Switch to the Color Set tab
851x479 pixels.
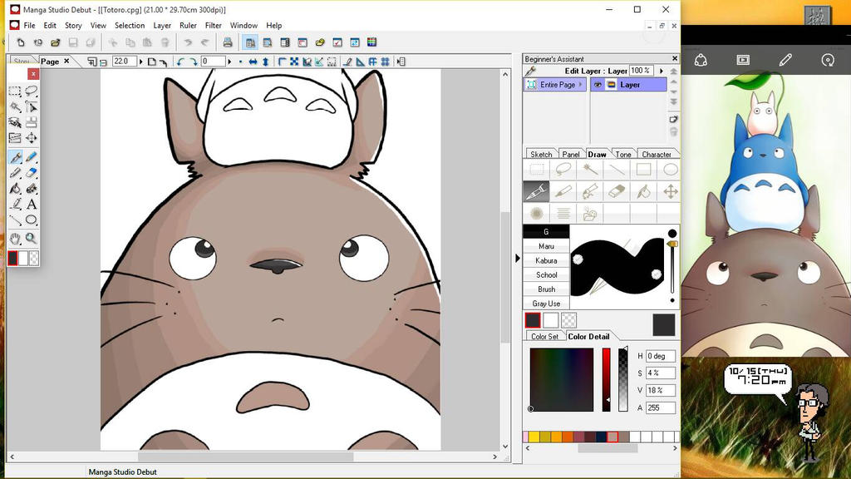click(544, 337)
